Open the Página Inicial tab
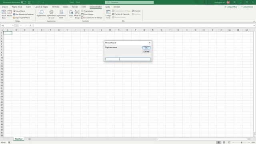 click(17, 7)
